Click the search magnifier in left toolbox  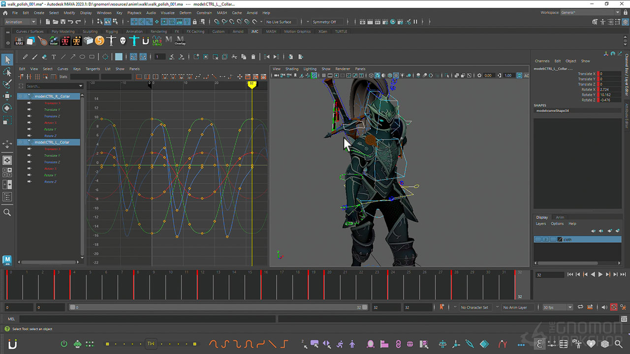[7, 212]
